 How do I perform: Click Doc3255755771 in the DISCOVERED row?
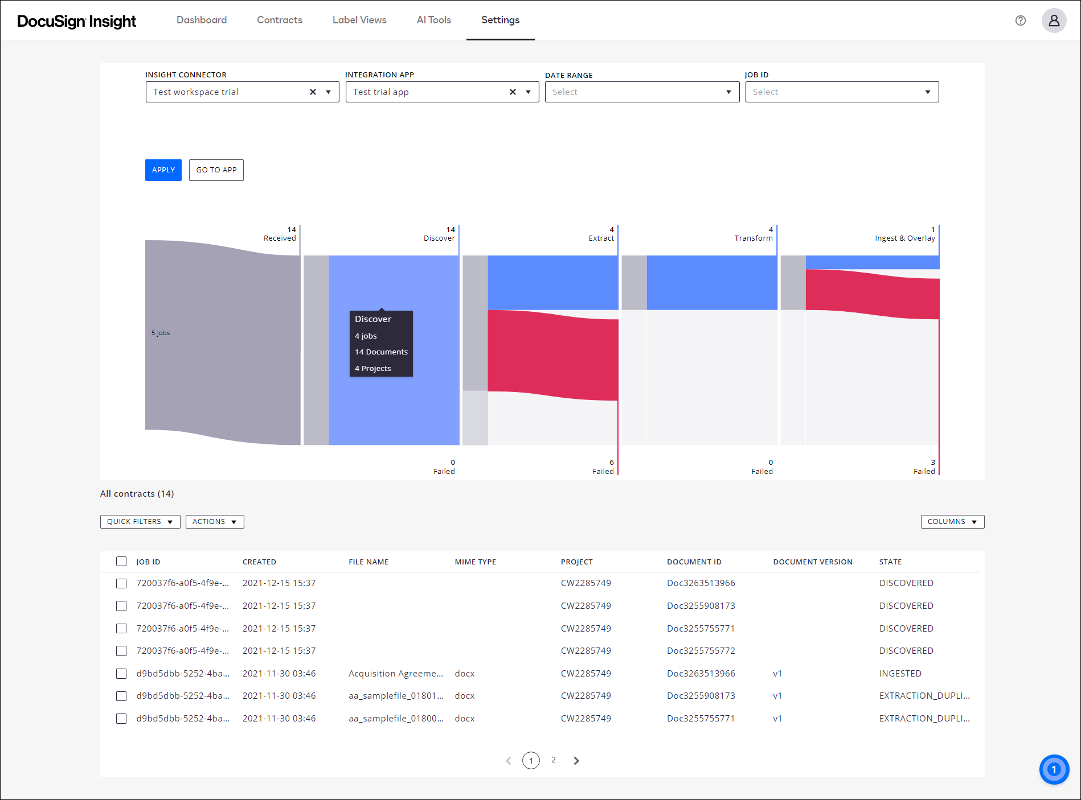pos(701,629)
